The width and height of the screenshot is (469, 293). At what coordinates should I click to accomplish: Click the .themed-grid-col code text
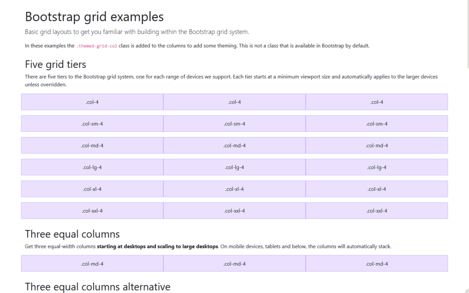[96, 46]
